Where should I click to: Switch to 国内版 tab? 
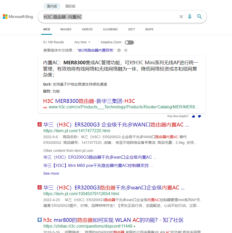[x=52, y=6]
